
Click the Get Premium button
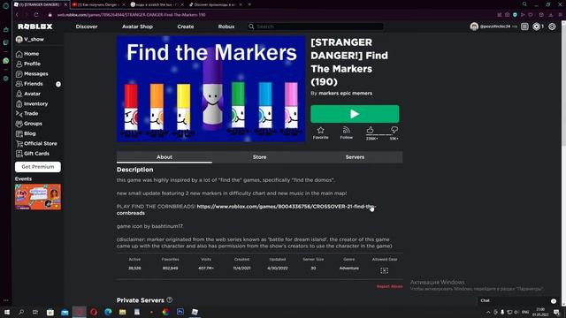point(38,167)
